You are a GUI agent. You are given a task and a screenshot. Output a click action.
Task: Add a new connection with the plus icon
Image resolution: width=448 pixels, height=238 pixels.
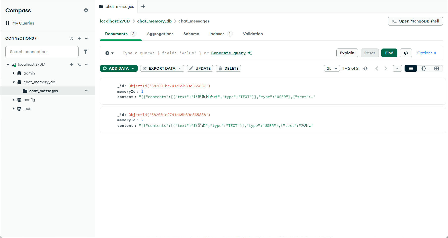[79, 38]
